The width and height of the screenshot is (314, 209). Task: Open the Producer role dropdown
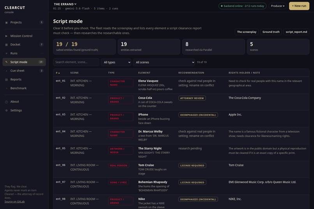coord(277,6)
